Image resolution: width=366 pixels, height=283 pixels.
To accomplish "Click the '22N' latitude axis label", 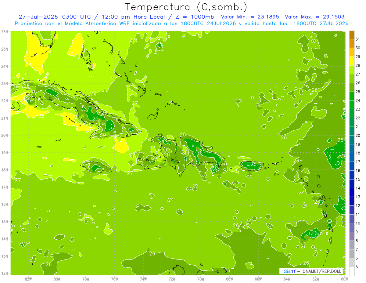I will pyautogui.click(x=5, y=101).
